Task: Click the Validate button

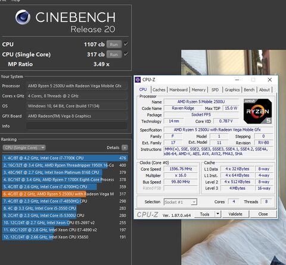Action: (235, 214)
